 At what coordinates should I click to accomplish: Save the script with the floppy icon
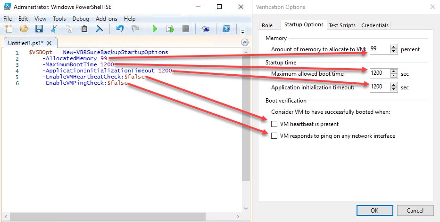tap(39, 29)
